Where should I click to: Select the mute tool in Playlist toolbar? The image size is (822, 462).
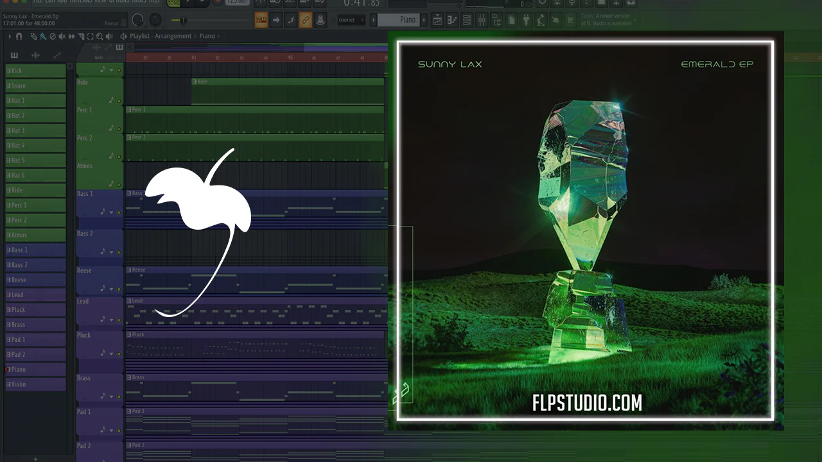(x=62, y=37)
